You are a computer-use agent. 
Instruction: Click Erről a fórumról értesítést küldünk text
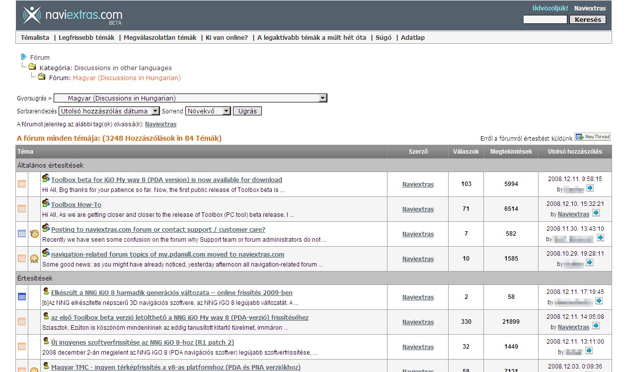[527, 138]
